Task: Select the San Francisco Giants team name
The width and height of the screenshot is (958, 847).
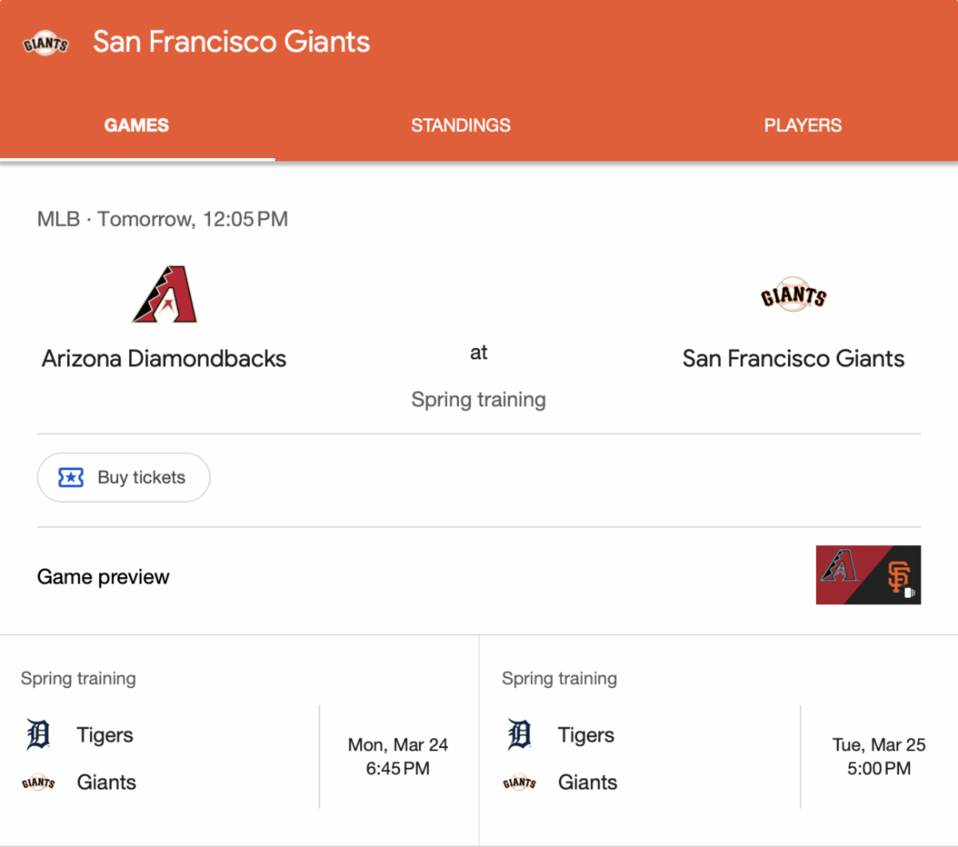Action: [x=793, y=359]
